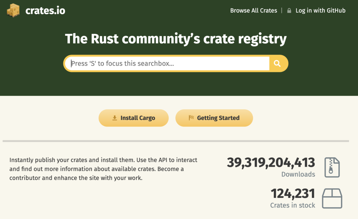The image size is (358, 219).
Task: Select the download icon inside Install Cargo
Action: pos(114,118)
